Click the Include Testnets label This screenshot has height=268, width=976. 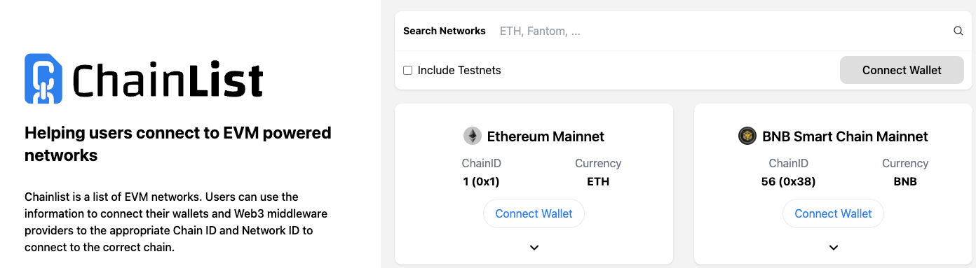pyautogui.click(x=459, y=70)
